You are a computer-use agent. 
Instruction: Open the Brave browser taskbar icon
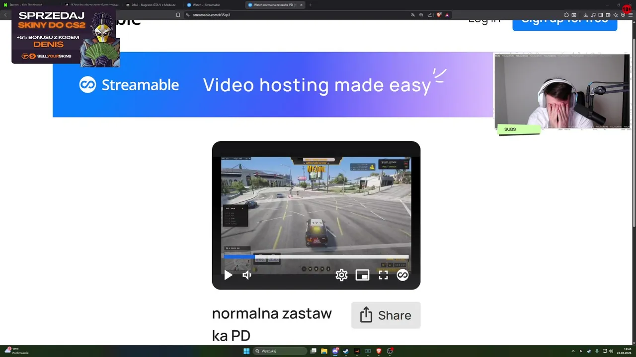[x=379, y=351]
